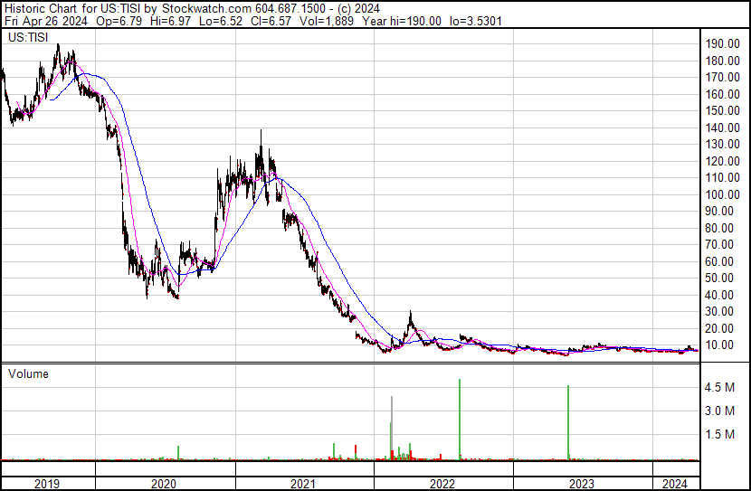Click the 150.00 price axis label

click(x=723, y=110)
